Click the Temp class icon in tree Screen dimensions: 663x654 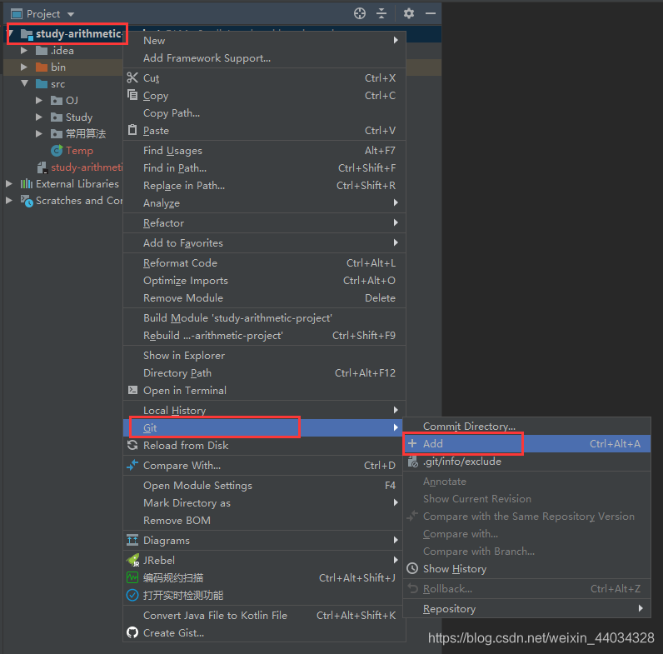57,150
